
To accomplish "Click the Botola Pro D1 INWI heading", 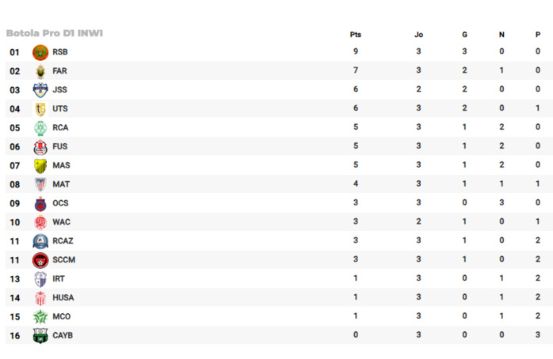I will point(55,33).
